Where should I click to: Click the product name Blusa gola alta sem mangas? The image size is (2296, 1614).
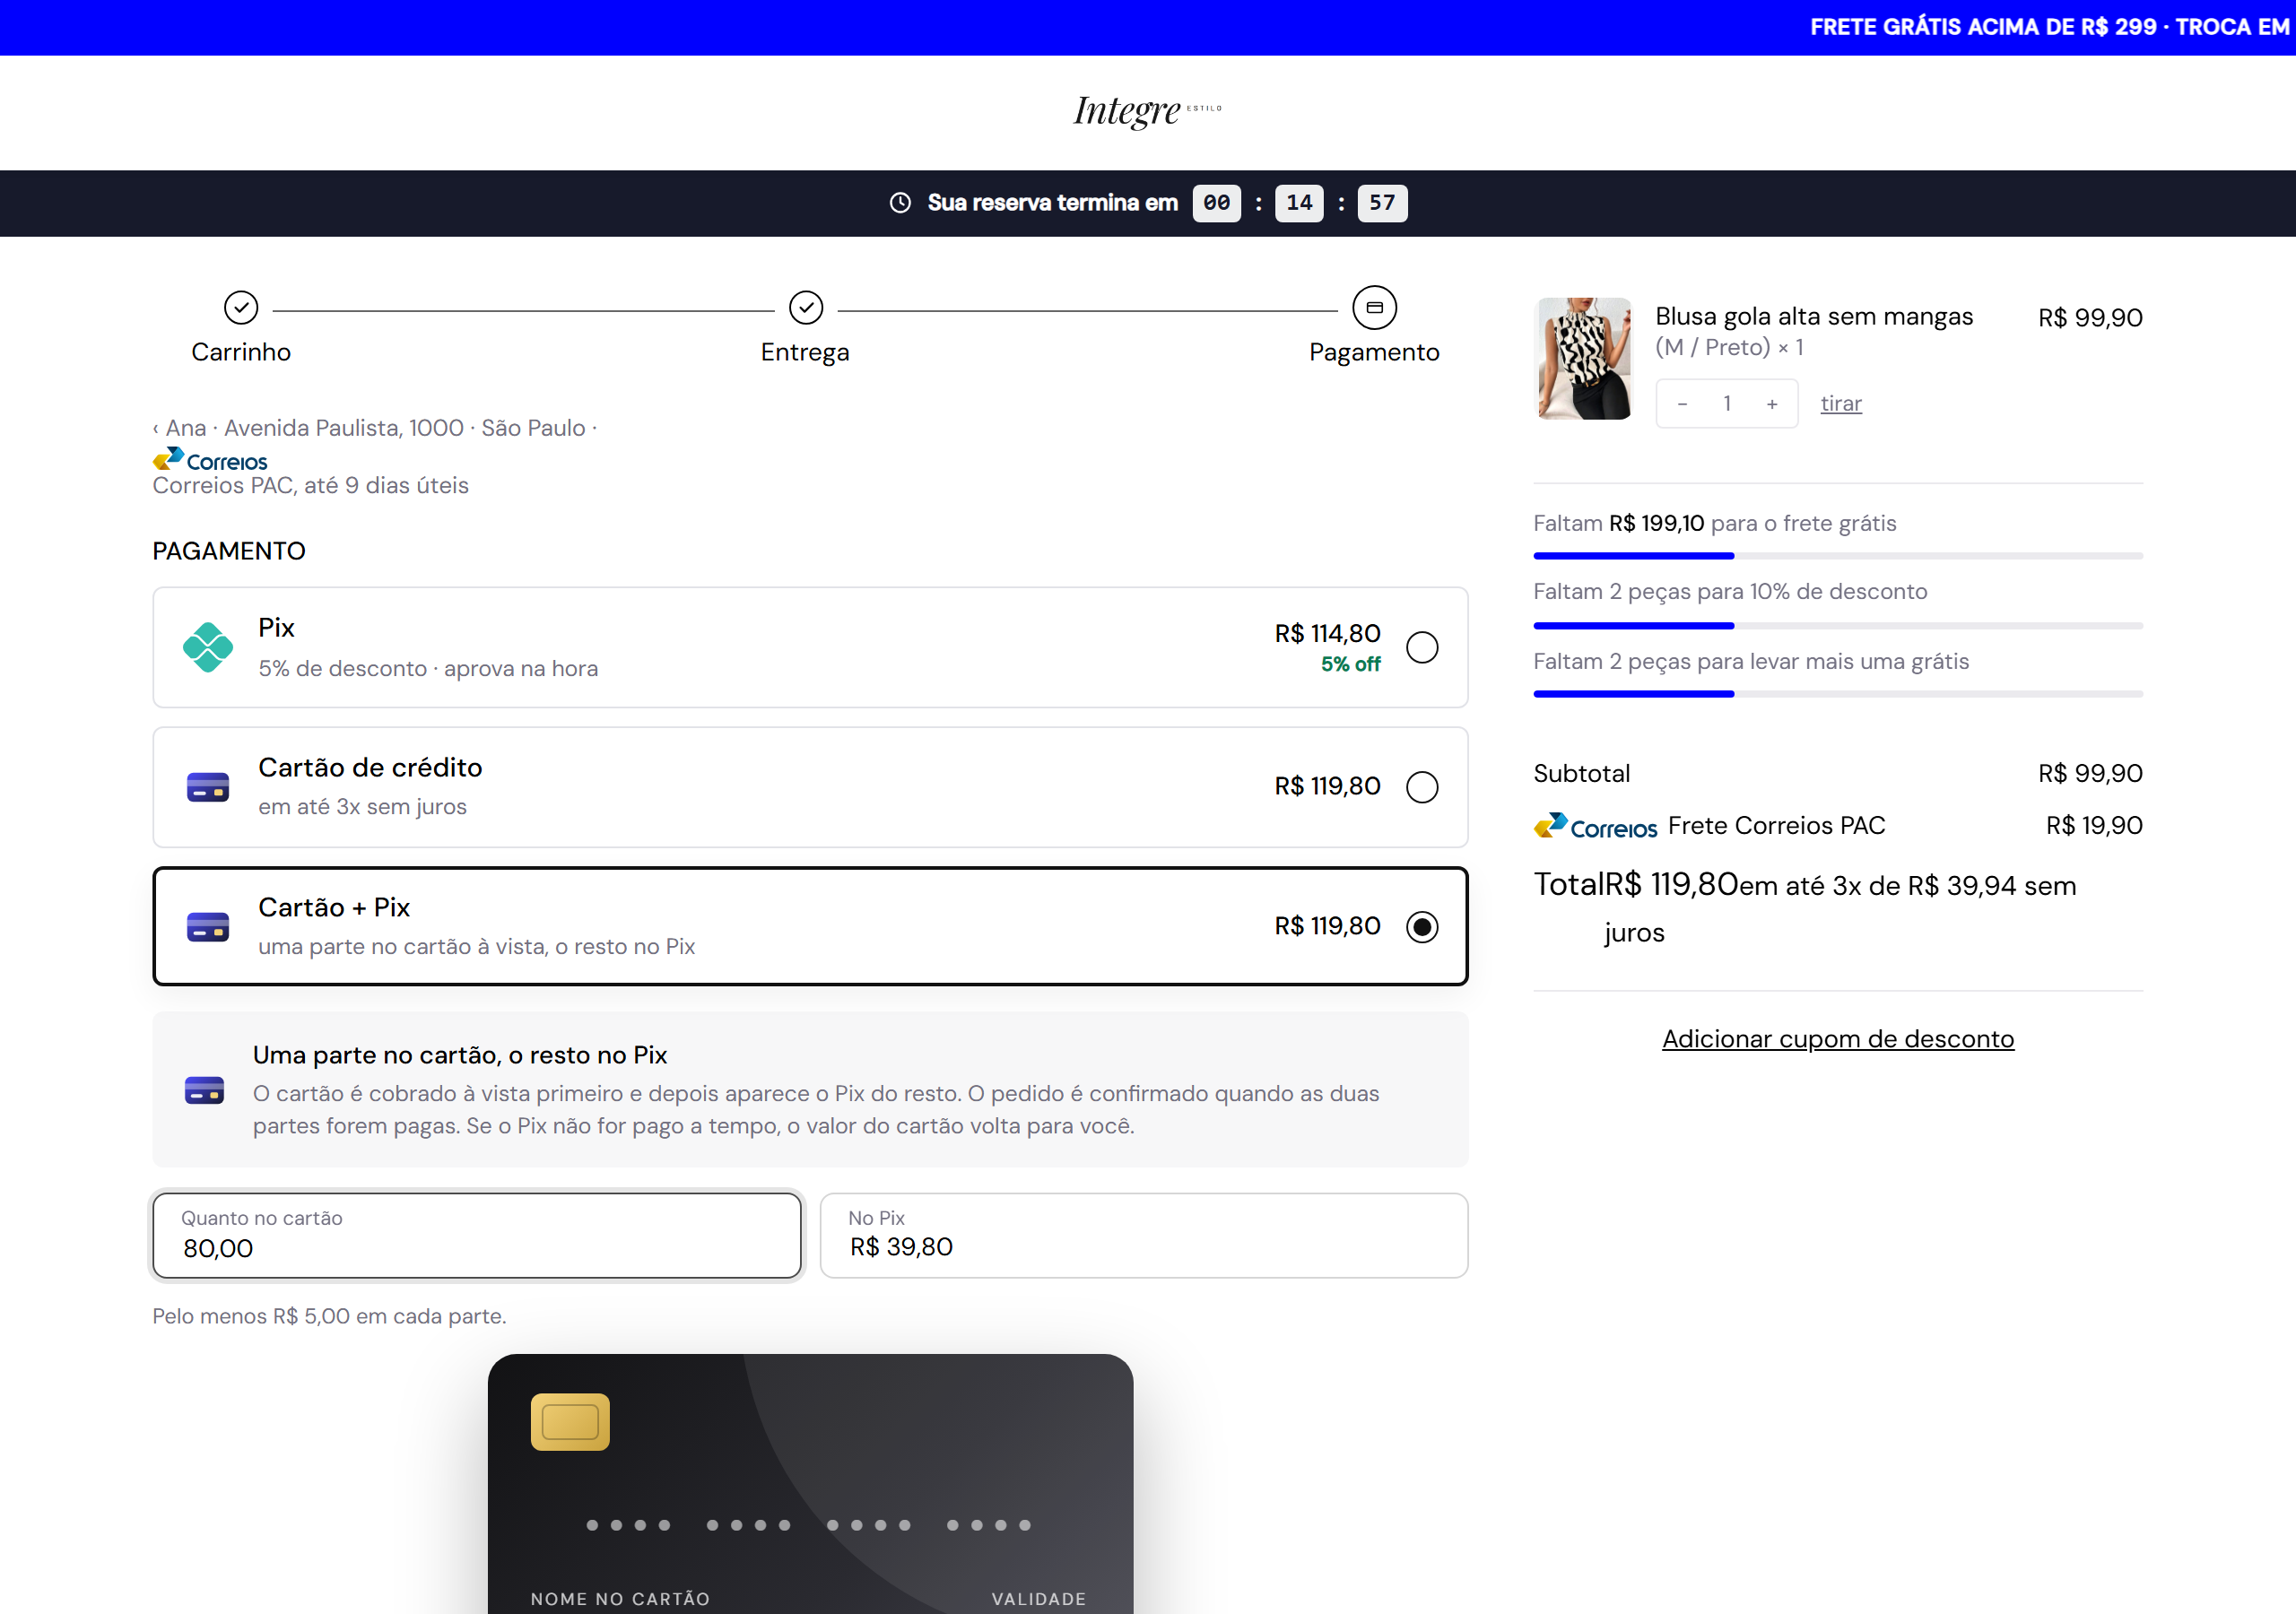(1814, 316)
